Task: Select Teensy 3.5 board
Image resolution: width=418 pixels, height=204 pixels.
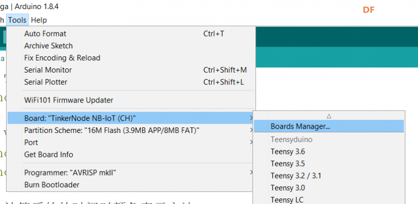Action: point(329,164)
